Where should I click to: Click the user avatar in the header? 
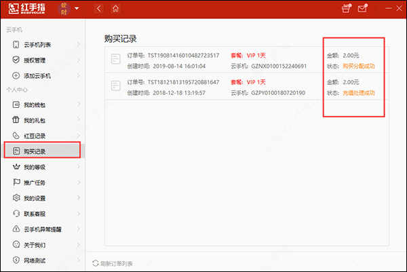64,9
